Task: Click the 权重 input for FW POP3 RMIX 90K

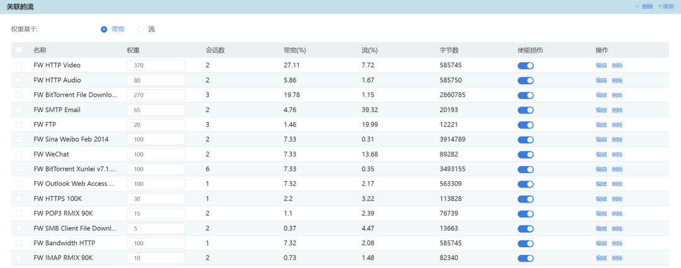Action: click(x=155, y=214)
